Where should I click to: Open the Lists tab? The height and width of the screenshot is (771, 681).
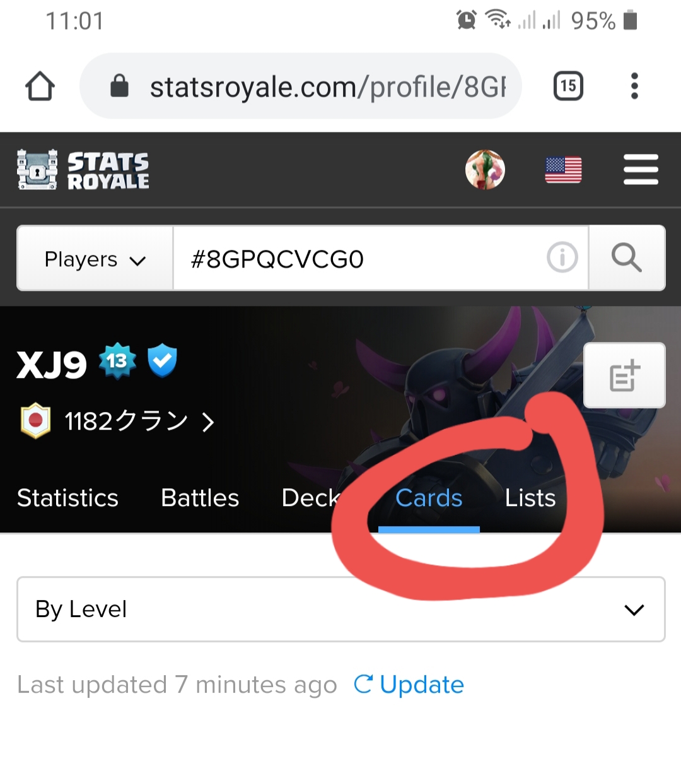click(530, 498)
